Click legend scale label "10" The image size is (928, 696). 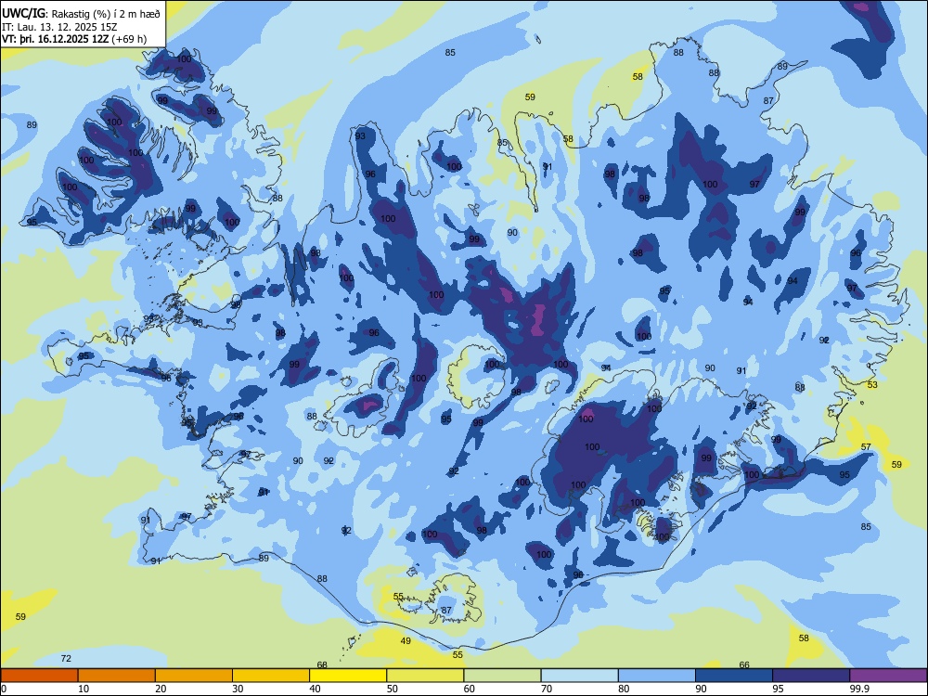click(x=84, y=689)
